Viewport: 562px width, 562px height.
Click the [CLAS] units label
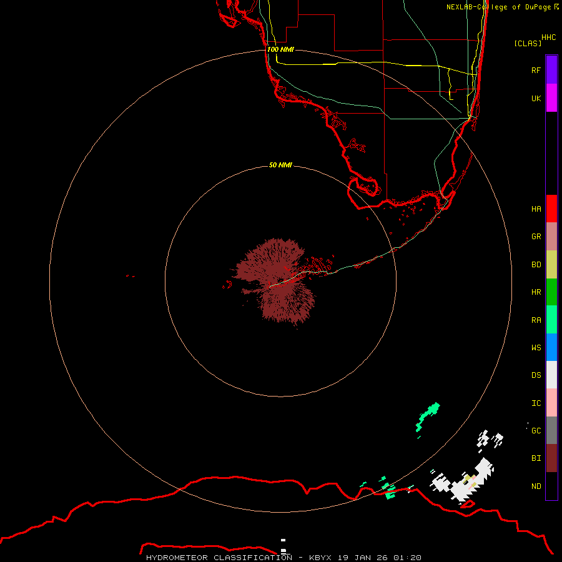click(x=528, y=43)
